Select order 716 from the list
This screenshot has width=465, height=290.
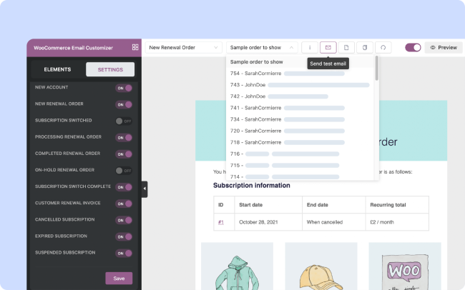[x=300, y=154]
